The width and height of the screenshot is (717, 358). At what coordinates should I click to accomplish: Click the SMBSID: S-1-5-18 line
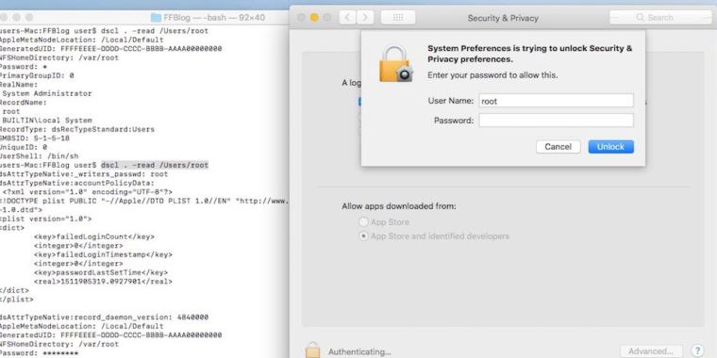click(x=35, y=138)
